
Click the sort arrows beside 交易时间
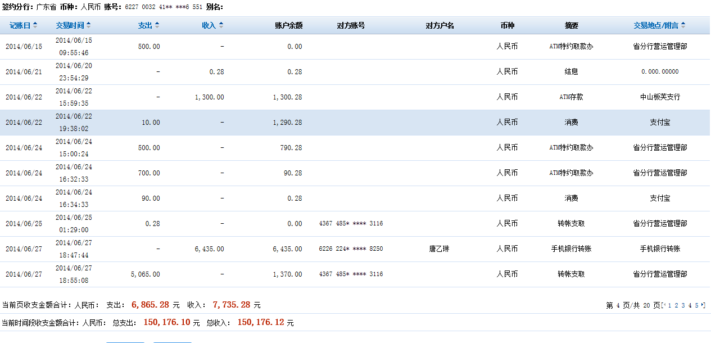point(88,25)
